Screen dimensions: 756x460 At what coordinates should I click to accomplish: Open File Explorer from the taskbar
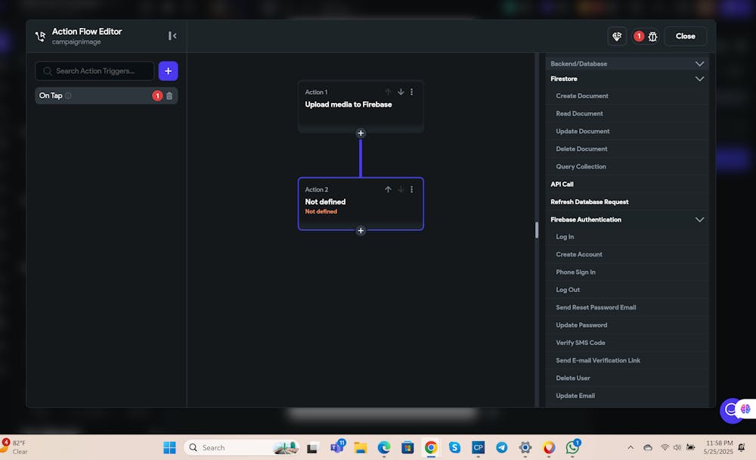[360, 447]
